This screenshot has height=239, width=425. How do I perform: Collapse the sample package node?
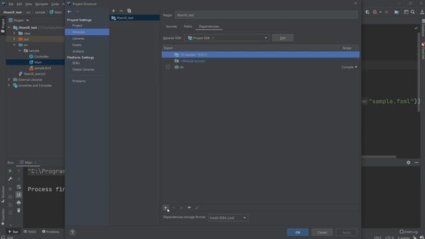point(19,50)
